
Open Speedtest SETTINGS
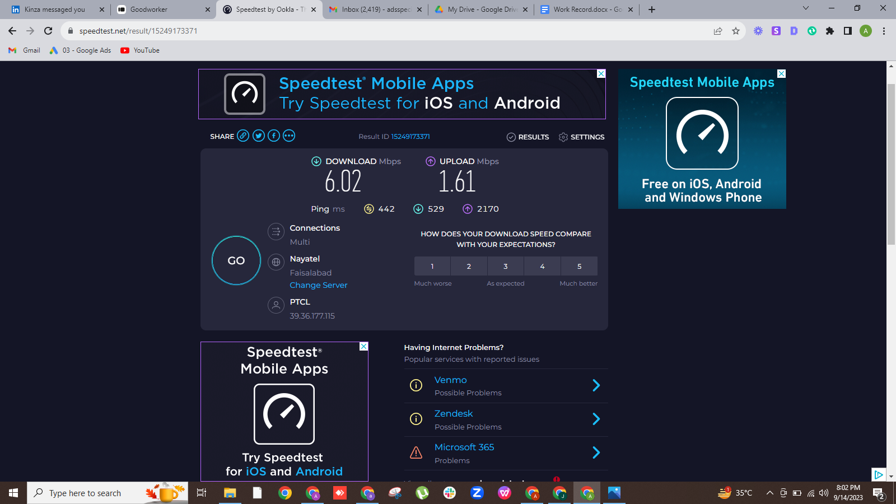click(581, 137)
